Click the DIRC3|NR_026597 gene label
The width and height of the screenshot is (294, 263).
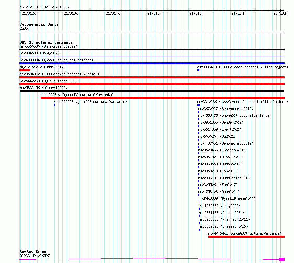point(35,256)
